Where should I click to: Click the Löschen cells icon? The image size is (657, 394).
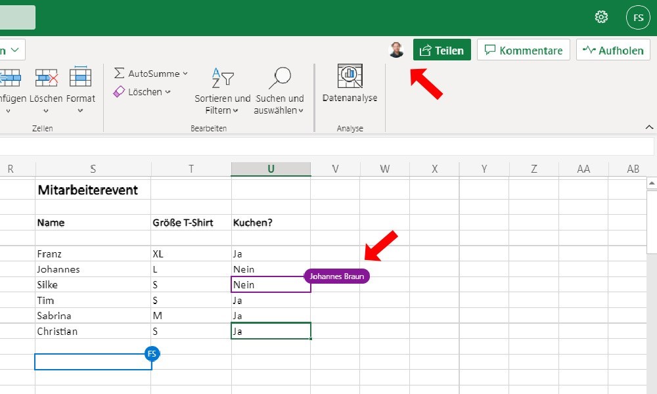tap(46, 77)
